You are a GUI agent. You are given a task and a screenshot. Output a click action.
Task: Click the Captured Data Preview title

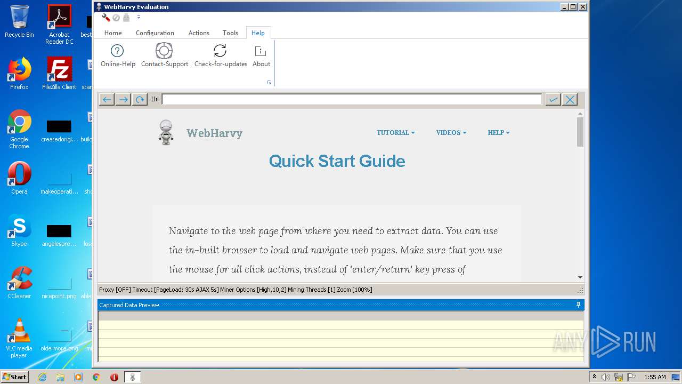coord(129,305)
